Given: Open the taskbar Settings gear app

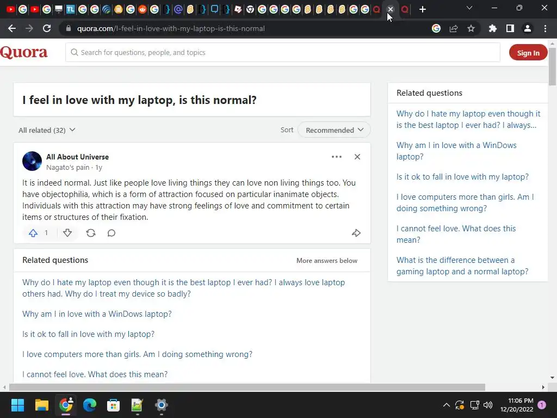Looking at the screenshot, I should pos(161,405).
